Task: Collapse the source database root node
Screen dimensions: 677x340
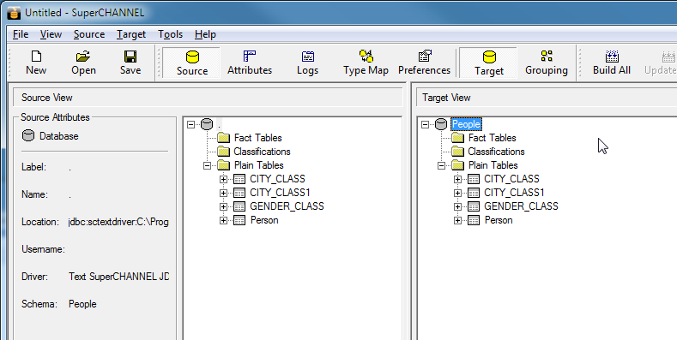Action: [190, 124]
